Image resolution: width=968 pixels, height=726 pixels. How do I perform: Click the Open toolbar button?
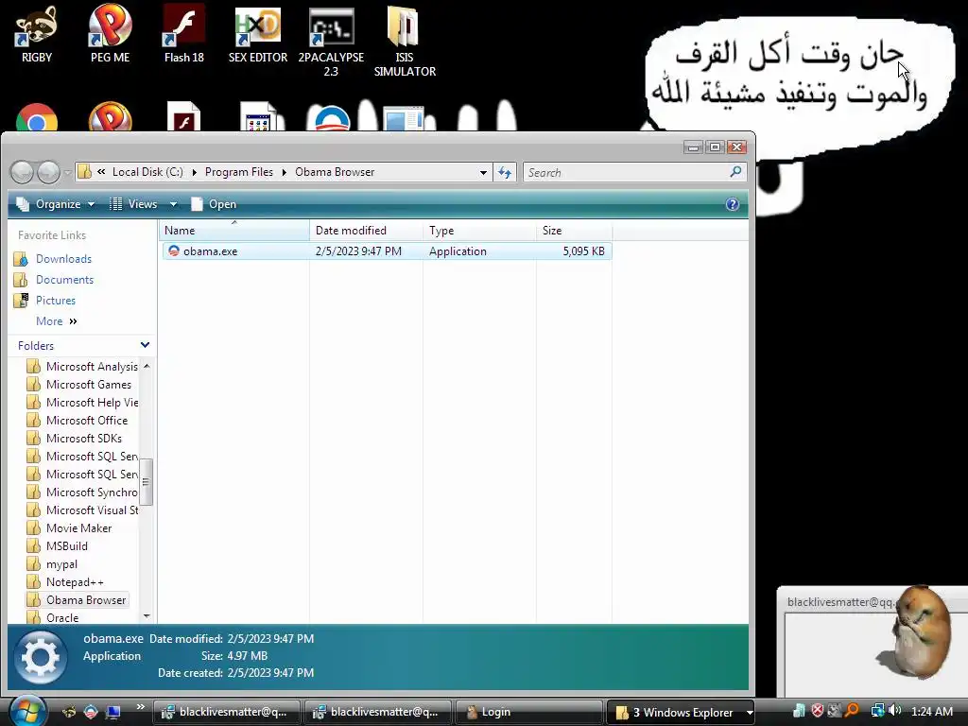[x=214, y=204]
